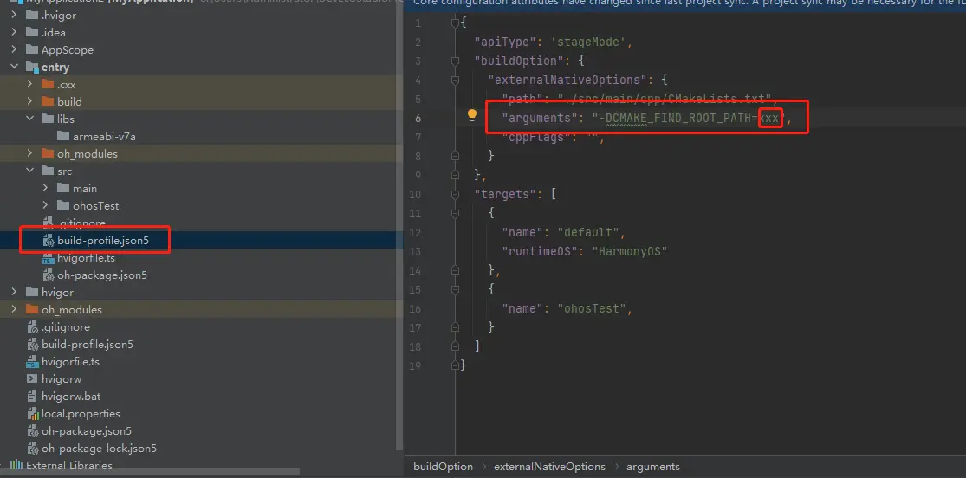Click buildOption breadcrumb
The image size is (966, 478).
coord(443,466)
